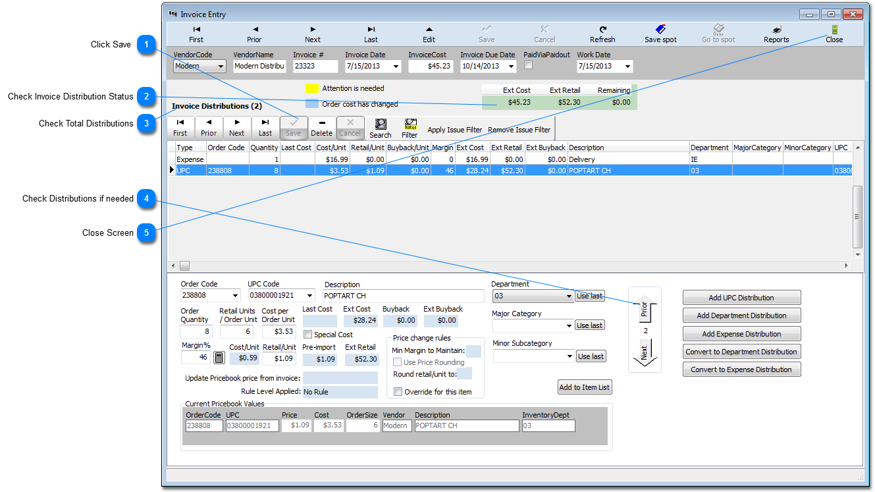Click the Add UPC Distribution button
This screenshot has height=492, width=875.
[x=741, y=297]
